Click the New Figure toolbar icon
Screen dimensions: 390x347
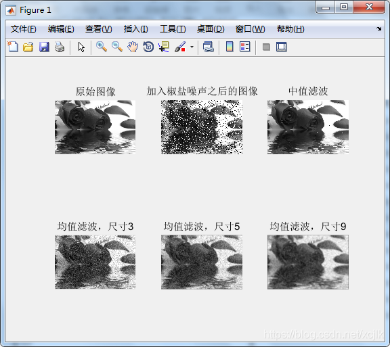[x=13, y=47]
